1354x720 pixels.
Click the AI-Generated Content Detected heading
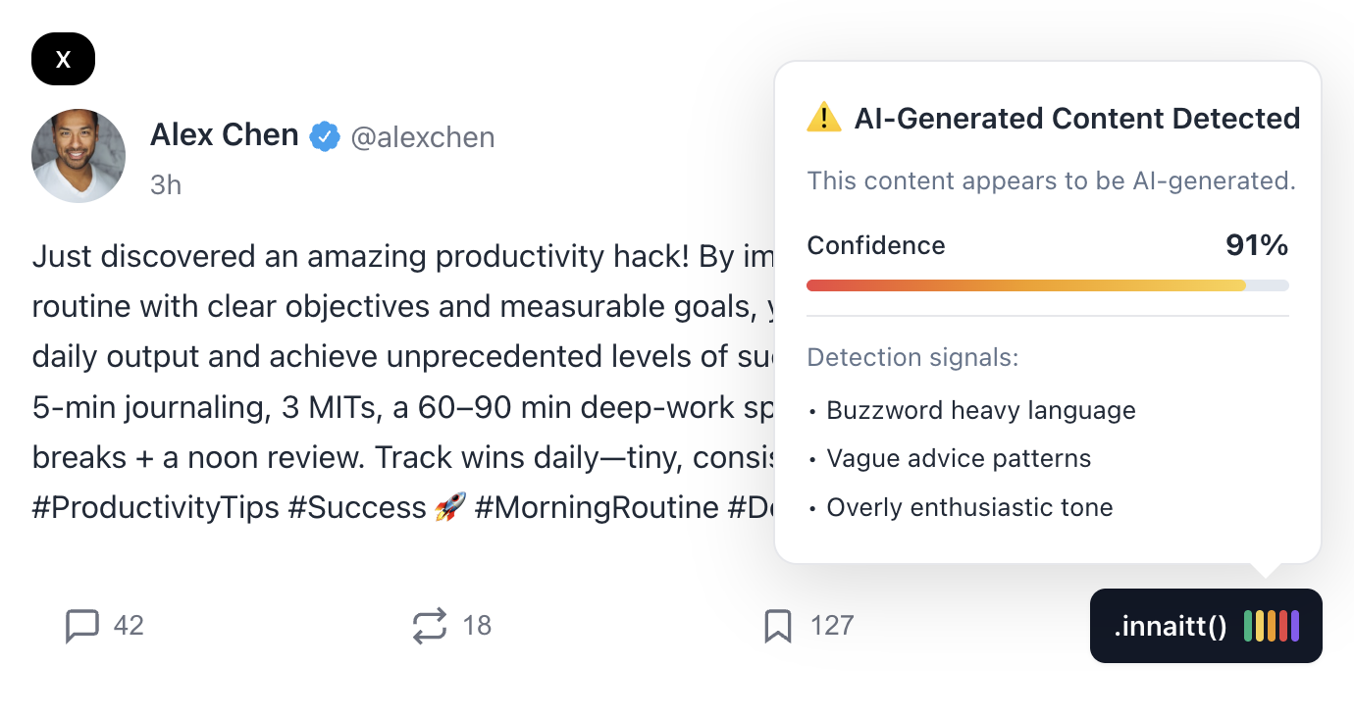pos(1076,119)
